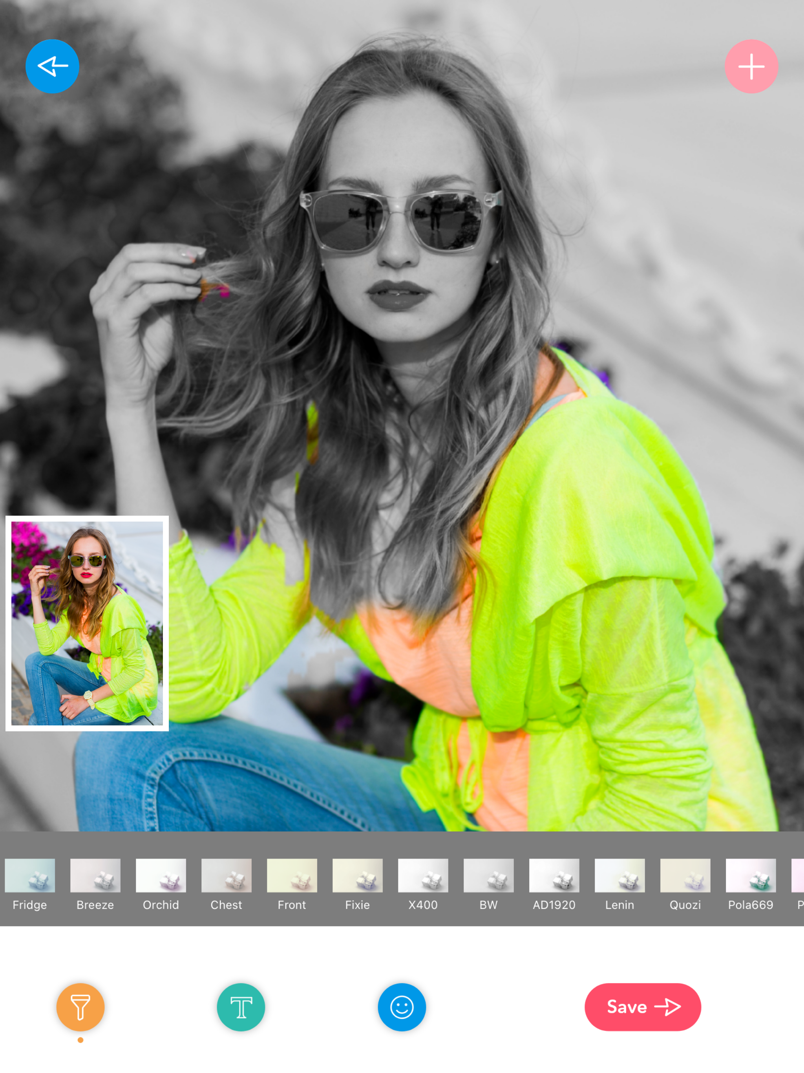Image resolution: width=804 pixels, height=1073 pixels.
Task: Open the blue smiley sticker tool
Action: point(402,1007)
